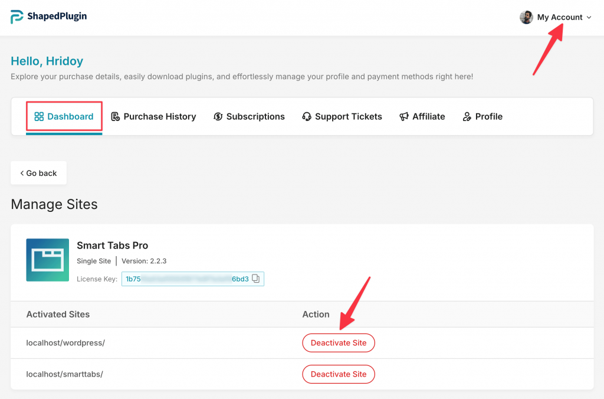Click the Affiliate megaphone icon
Viewport: 604px width, 399px height.
click(403, 116)
